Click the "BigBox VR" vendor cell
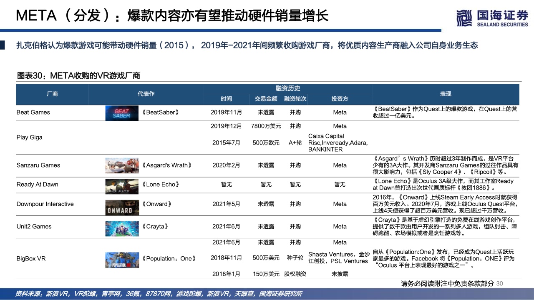The width and height of the screenshot is (534, 300). click(x=31, y=259)
